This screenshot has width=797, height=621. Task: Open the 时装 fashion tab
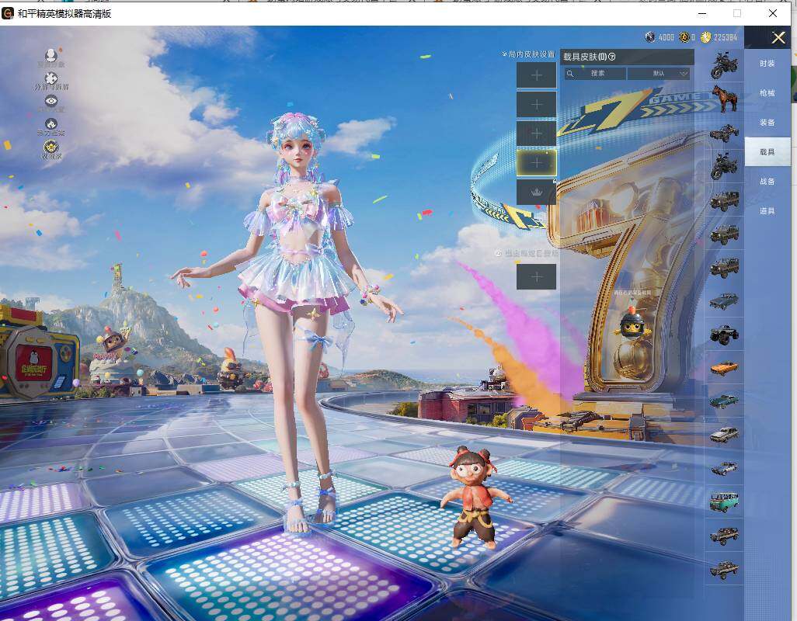click(767, 64)
